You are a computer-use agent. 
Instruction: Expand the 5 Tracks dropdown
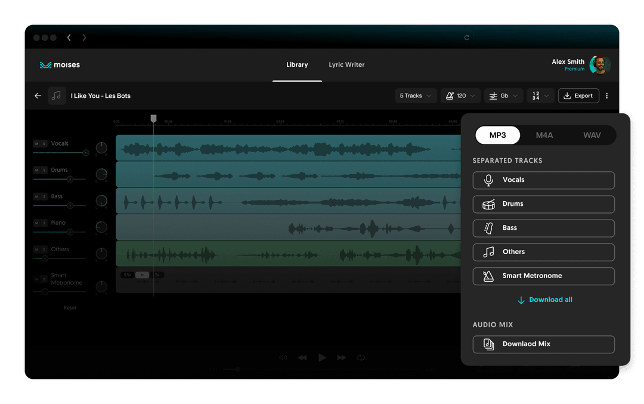click(x=416, y=95)
